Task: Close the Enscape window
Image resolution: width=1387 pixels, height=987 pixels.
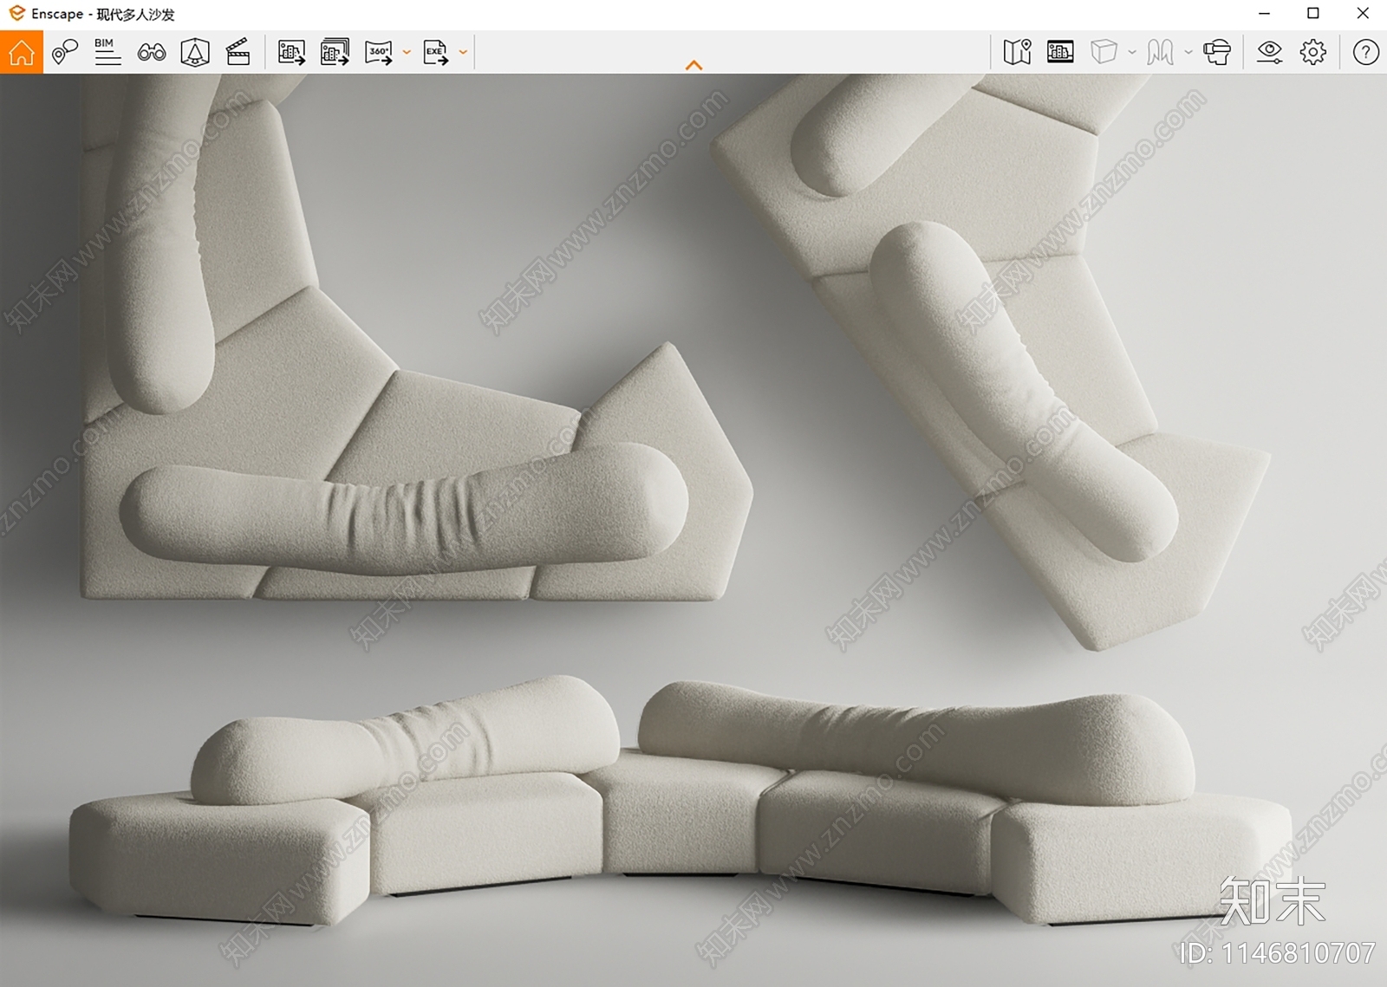Action: tap(1363, 14)
